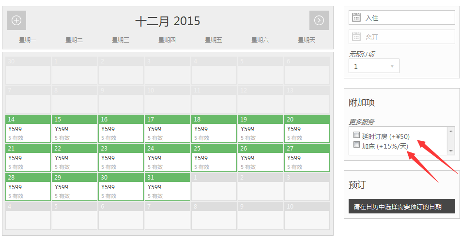Select December 15 date cell
475x241 pixels.
tap(75, 129)
